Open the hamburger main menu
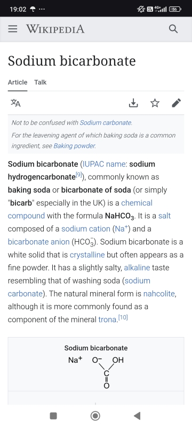Screen dimensions: 192x428 12,29
